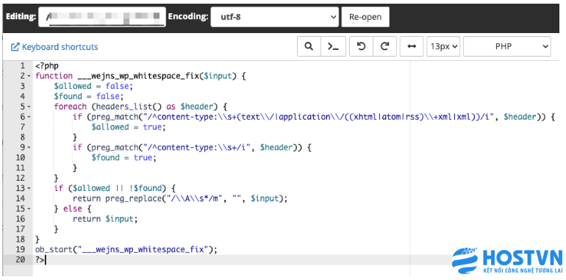Click the Editing file path field
Viewport: 566px width, 280px height.
click(x=102, y=17)
